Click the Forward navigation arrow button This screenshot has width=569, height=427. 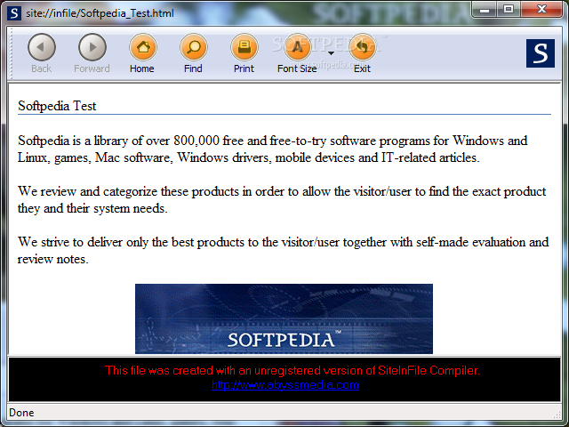[92, 47]
